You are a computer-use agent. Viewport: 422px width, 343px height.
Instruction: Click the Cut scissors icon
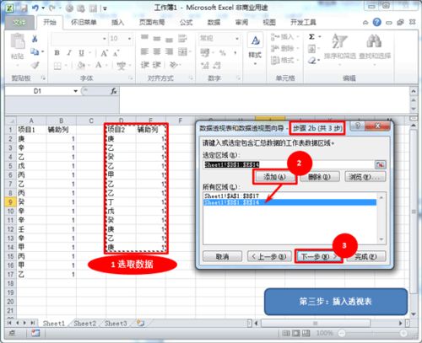[x=35, y=39]
